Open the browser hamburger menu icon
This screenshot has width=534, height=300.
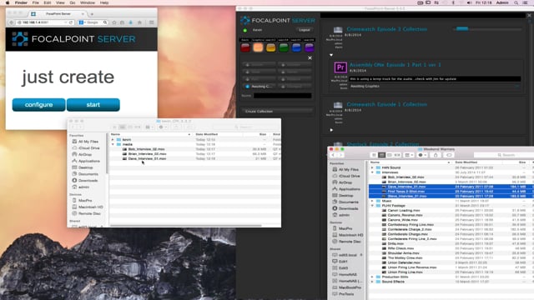152,22
